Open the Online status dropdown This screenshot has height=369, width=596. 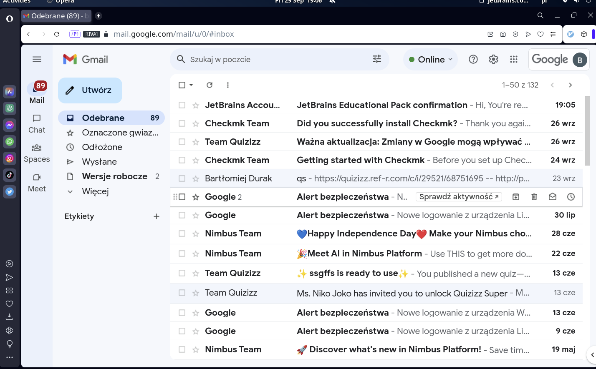click(430, 60)
